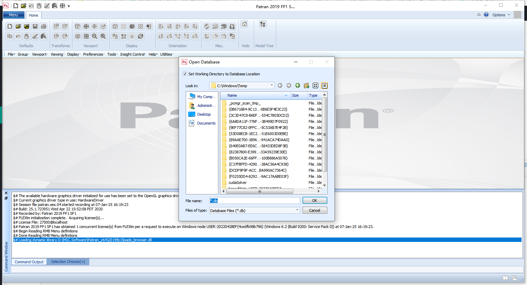Viewport: 527px width, 285px height.
Task: Open the File menu
Action: coord(11,54)
